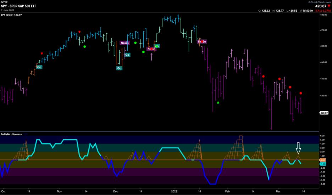
Task: Select the NoGo flag in early December
Action: click(x=124, y=43)
